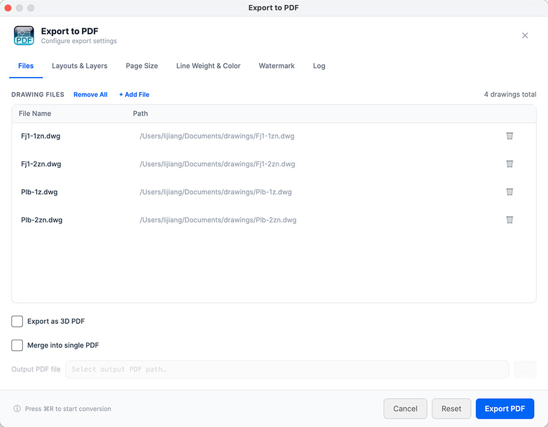Go to the Page Size tab
The image size is (548, 427).
coord(142,66)
